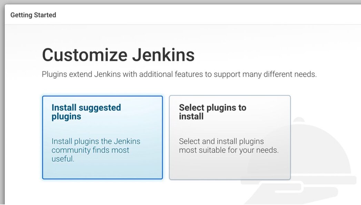This screenshot has width=361, height=205.
Task: Click the word 'install' in gray card title
Action: [x=191, y=116]
